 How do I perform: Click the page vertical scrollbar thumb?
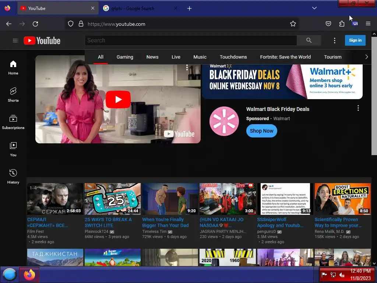(x=374, y=96)
